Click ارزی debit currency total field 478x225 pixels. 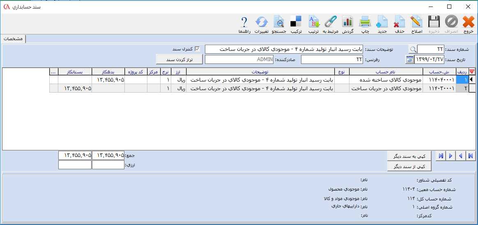108,165
